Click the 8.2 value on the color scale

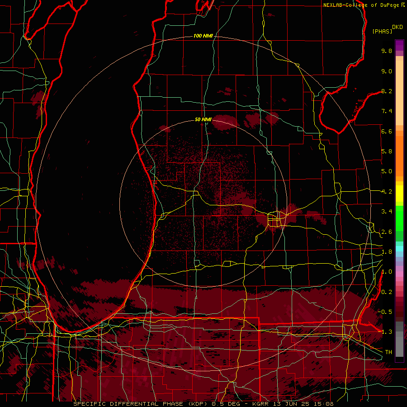pos(387,91)
